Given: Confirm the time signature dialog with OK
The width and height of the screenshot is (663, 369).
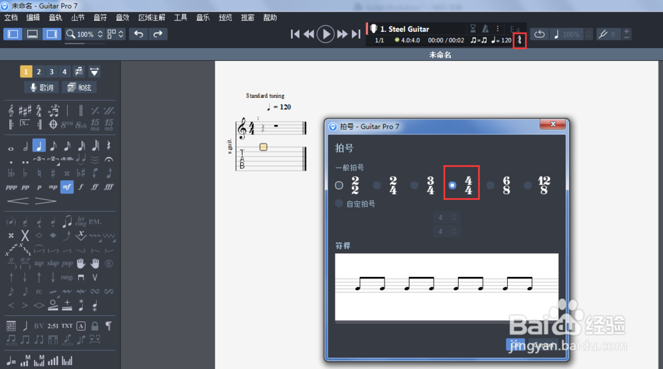Looking at the screenshot, I should tap(515, 344).
